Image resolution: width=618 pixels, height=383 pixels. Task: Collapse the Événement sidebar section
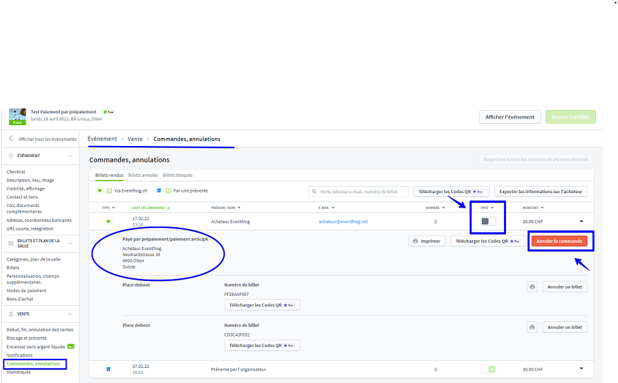70,156
